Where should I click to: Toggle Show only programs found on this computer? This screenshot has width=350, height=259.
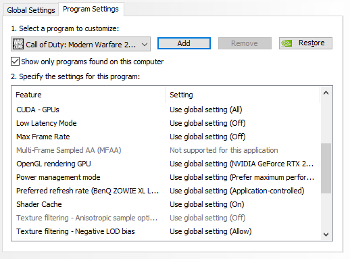(x=15, y=62)
